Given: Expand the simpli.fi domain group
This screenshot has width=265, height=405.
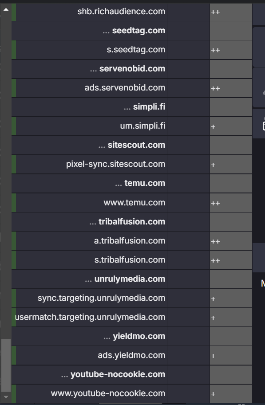Looking at the screenshot, I should point(89,107).
